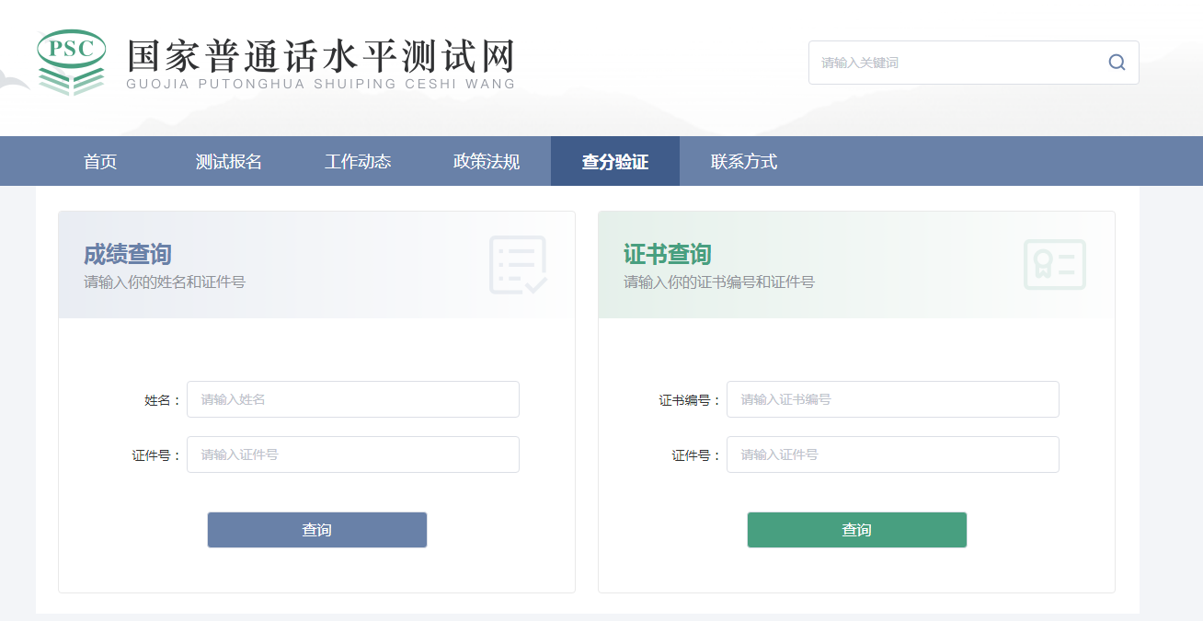Open the 联系方式 nav item
Screen dimensions: 1203x621
point(744,162)
